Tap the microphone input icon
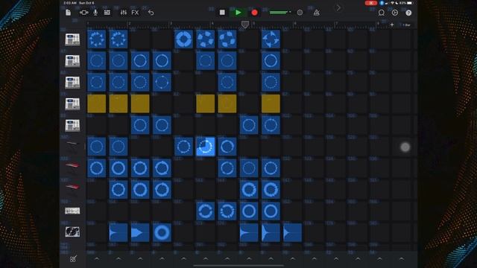This screenshot has height=268, width=477. pos(95,13)
